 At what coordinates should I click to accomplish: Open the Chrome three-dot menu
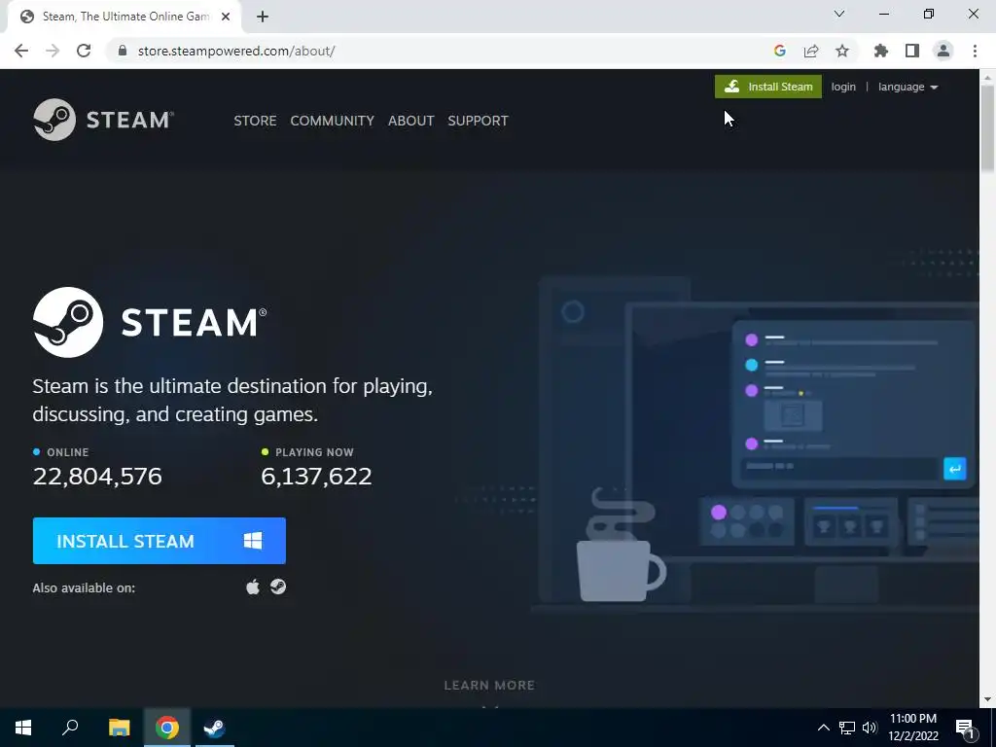[975, 51]
